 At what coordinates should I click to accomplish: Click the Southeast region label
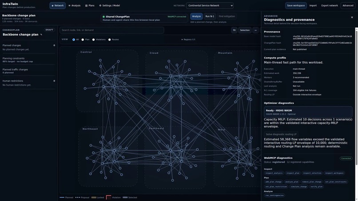(x=156, y=128)
